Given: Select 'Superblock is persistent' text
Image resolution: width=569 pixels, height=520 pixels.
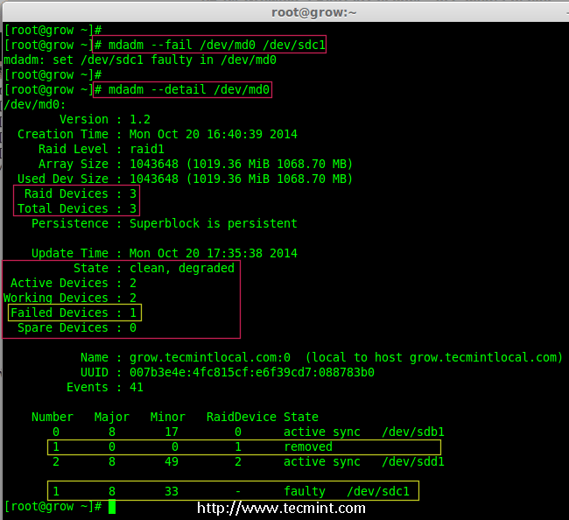Looking at the screenshot, I should [214, 223].
